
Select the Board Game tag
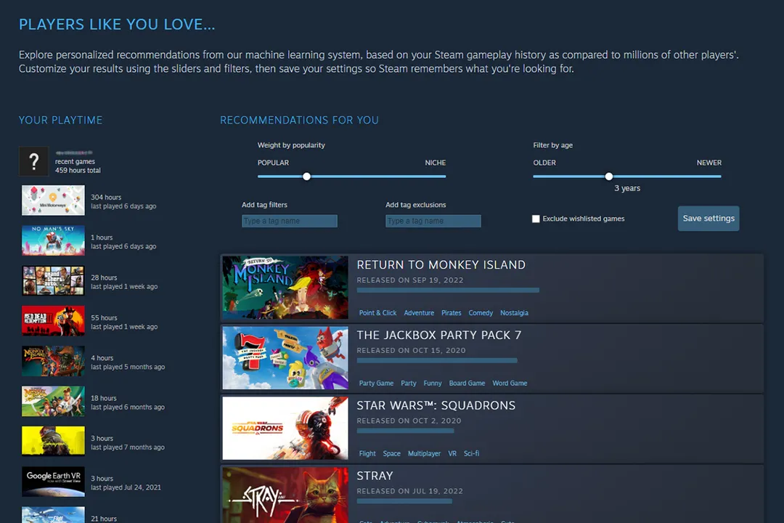pos(467,384)
